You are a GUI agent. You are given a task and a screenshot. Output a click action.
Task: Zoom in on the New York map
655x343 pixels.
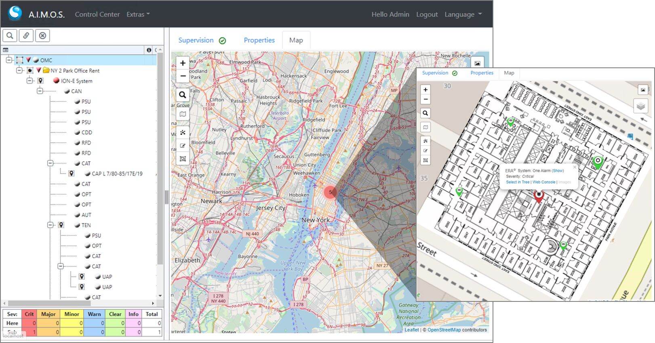[183, 63]
